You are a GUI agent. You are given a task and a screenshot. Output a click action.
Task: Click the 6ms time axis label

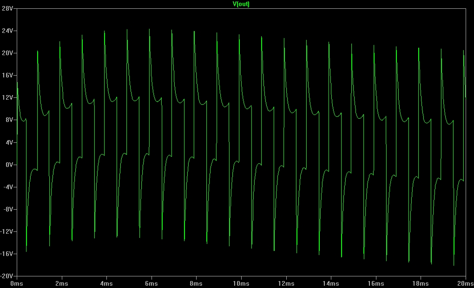click(x=151, y=284)
